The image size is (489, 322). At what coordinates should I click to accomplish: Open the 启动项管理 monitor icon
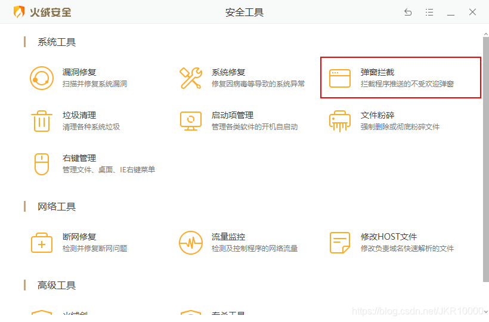(x=191, y=121)
